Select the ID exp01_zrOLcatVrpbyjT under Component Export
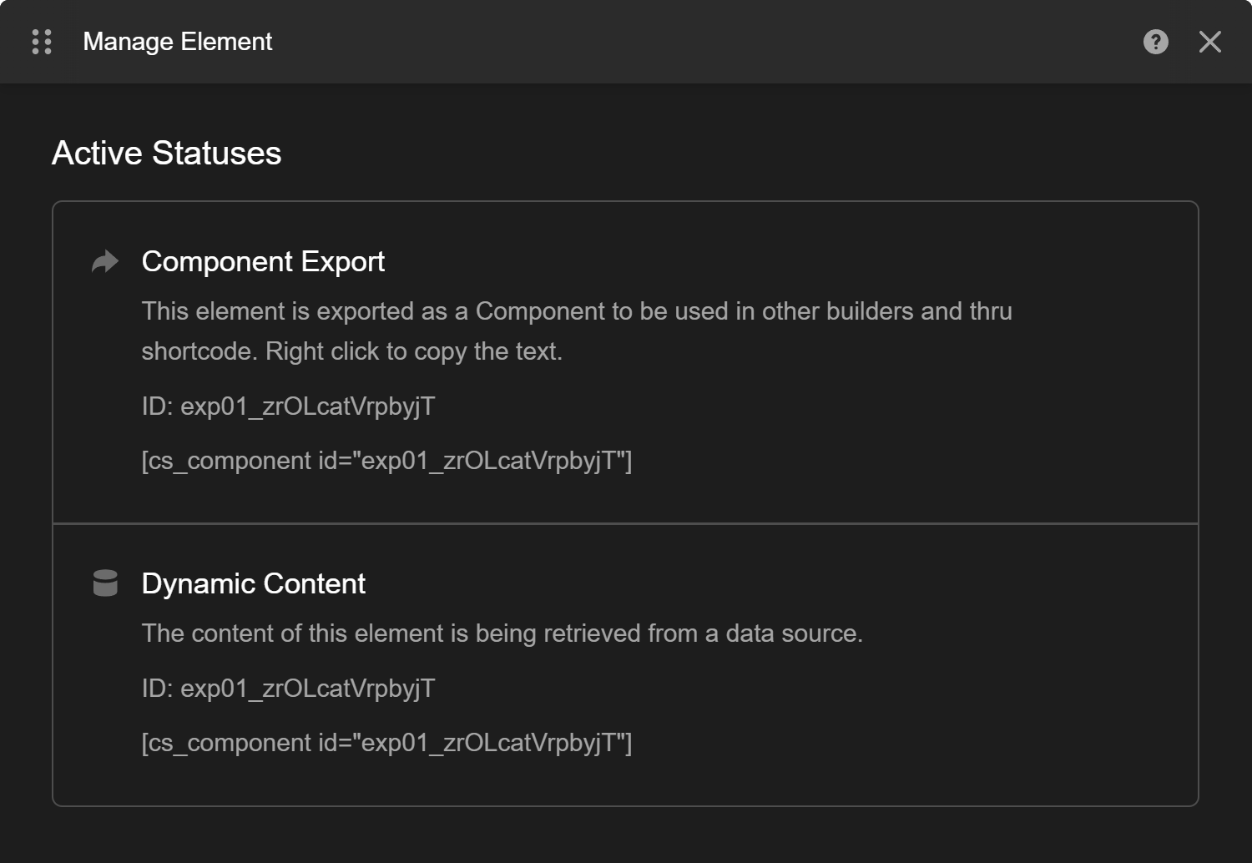1252x863 pixels. [x=288, y=406]
